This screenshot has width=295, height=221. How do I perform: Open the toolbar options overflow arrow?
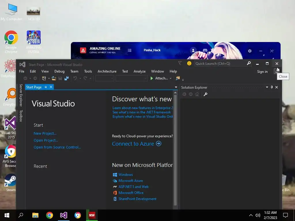(x=183, y=80)
